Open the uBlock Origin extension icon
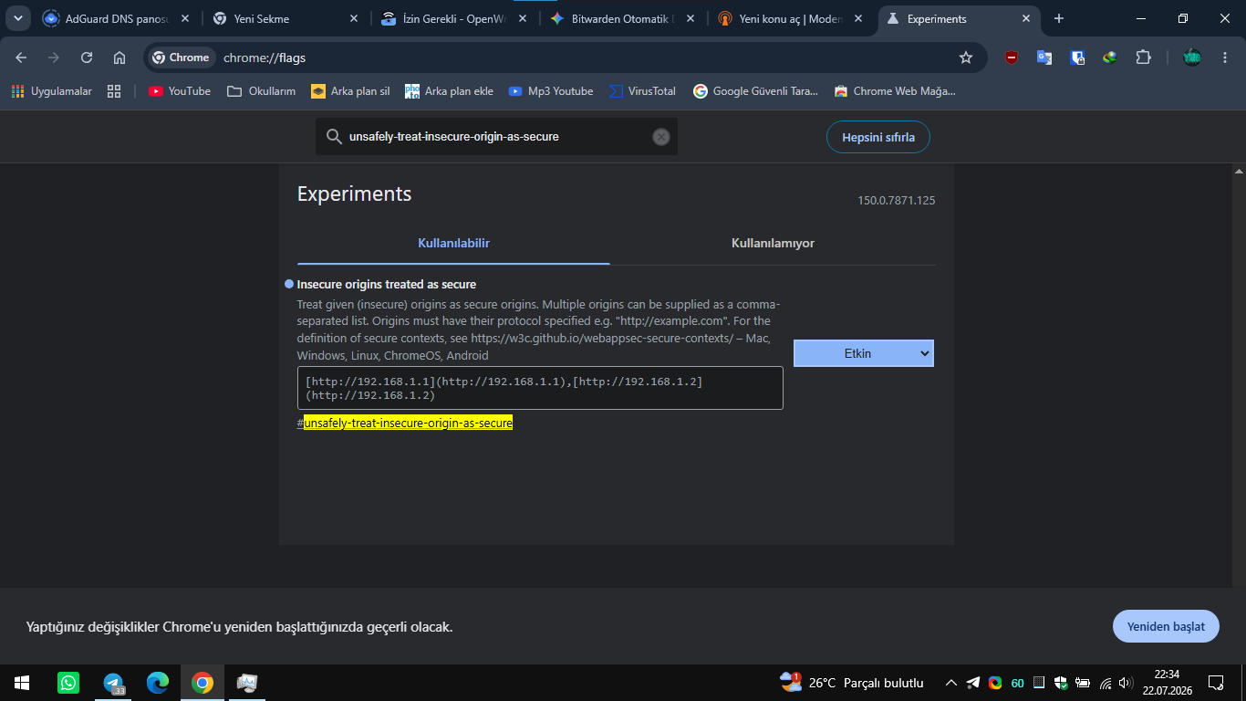The image size is (1246, 701). click(x=1012, y=58)
